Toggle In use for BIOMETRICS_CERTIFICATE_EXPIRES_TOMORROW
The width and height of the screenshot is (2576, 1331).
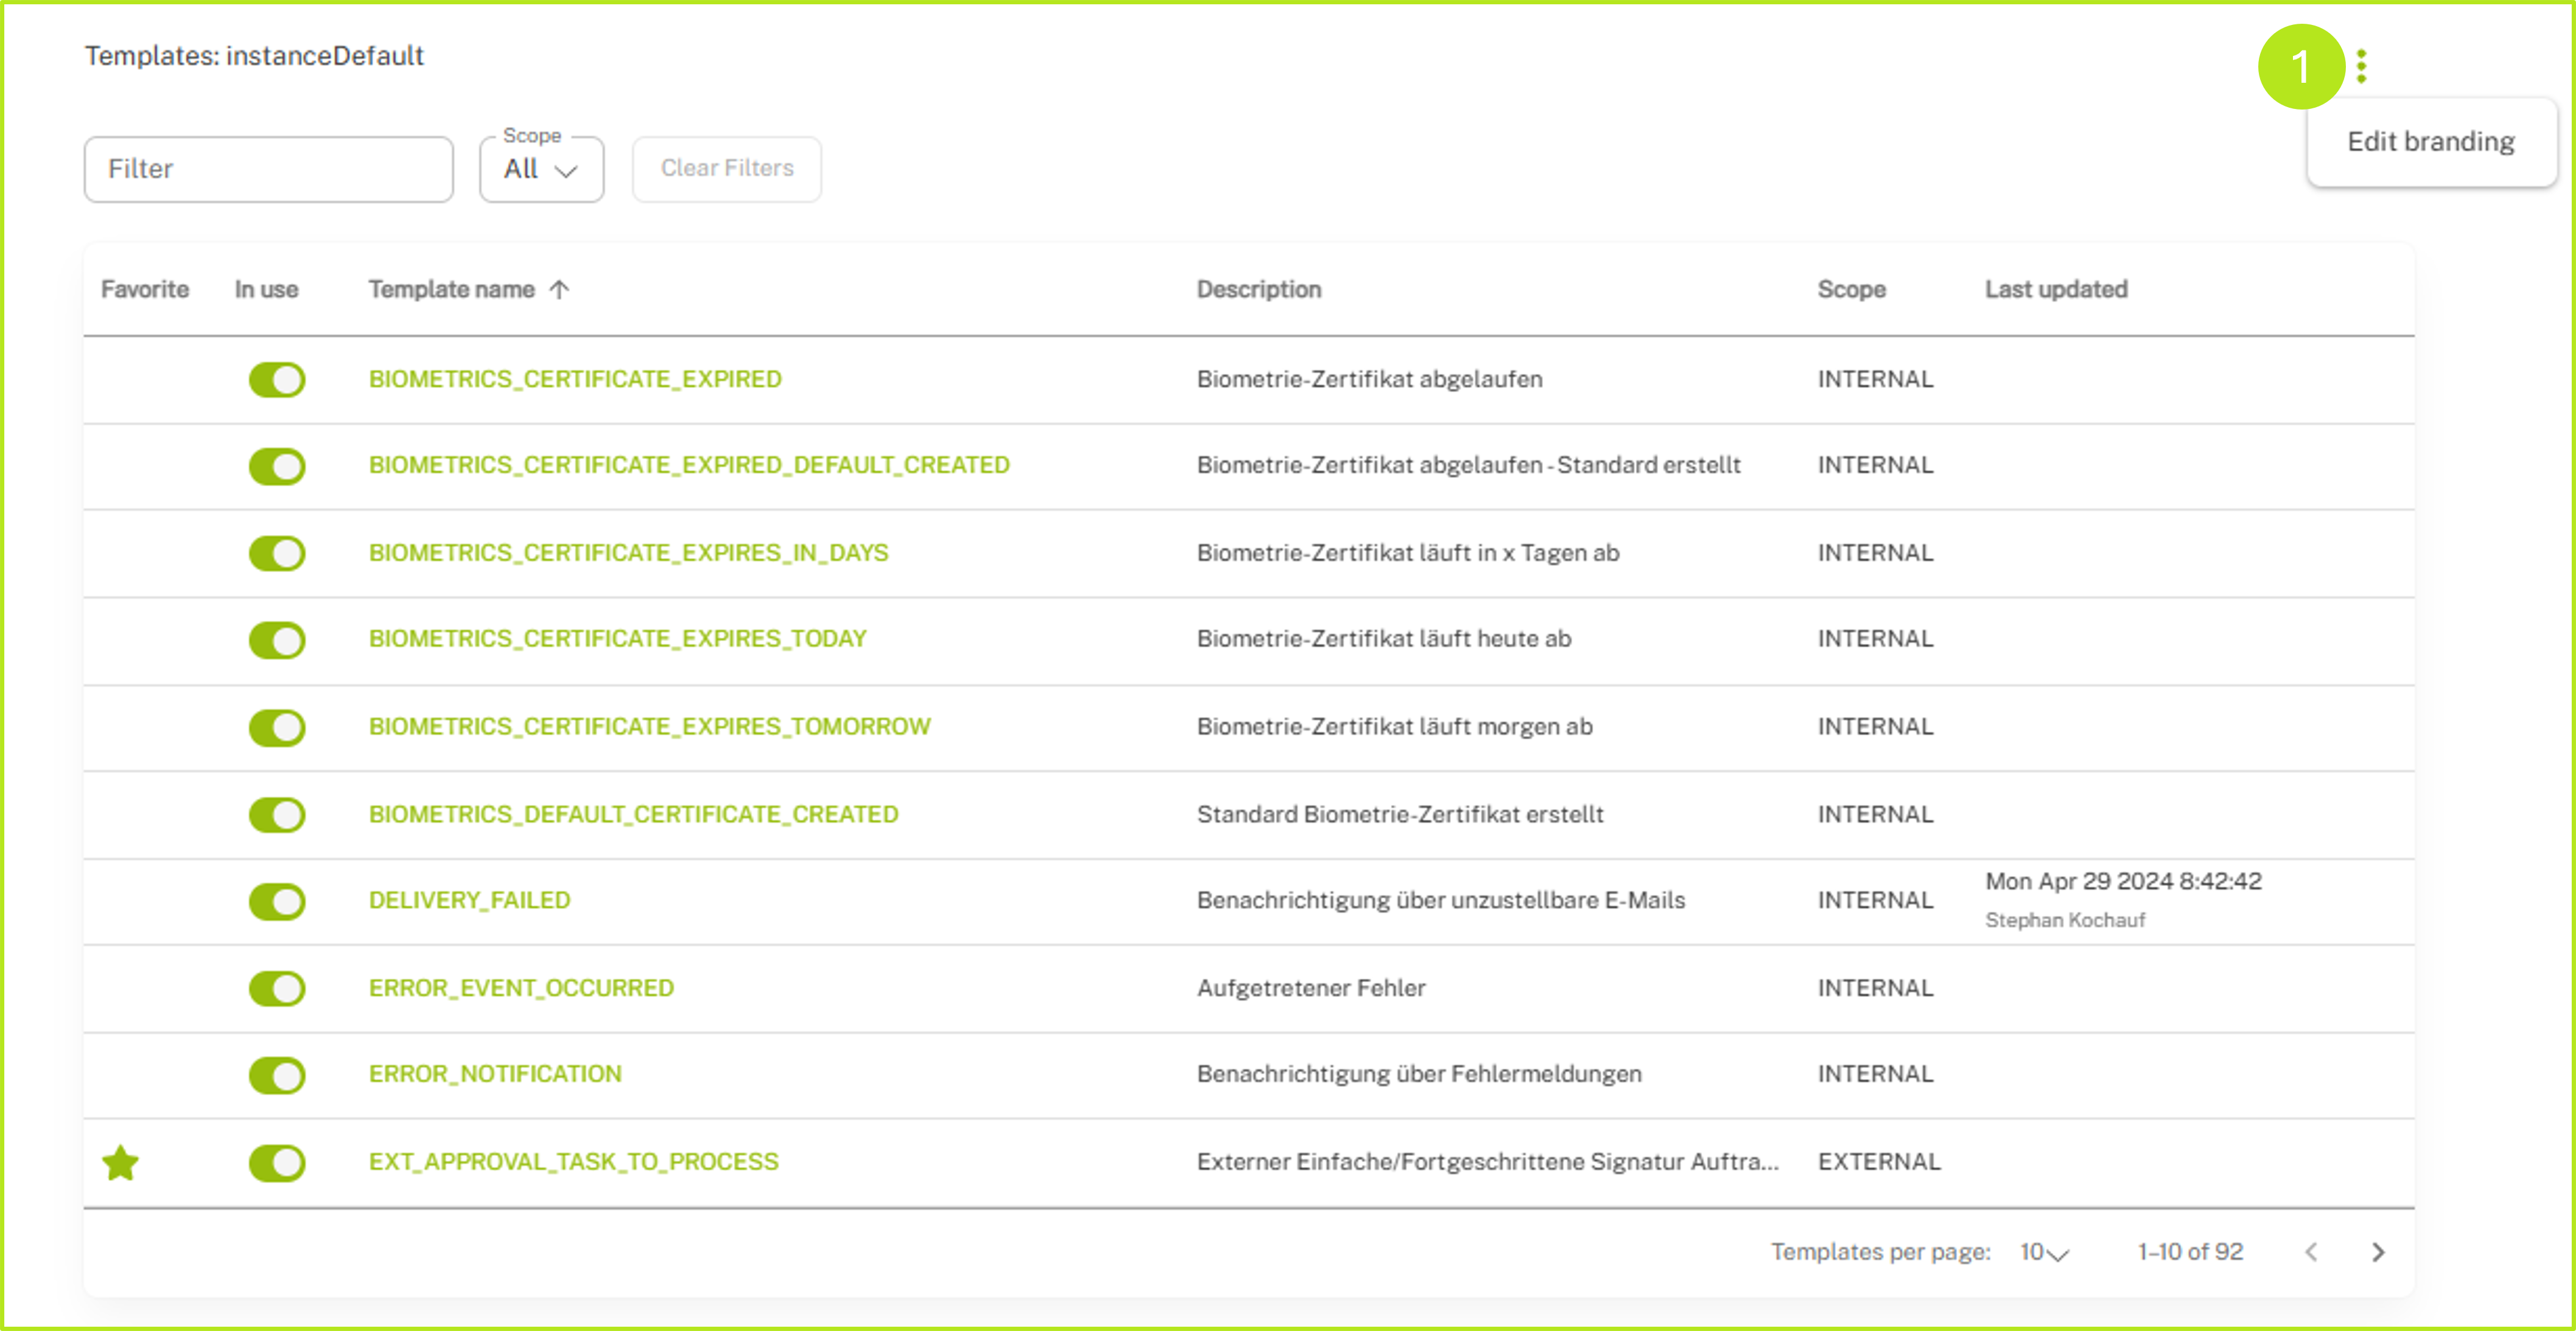[x=277, y=727]
